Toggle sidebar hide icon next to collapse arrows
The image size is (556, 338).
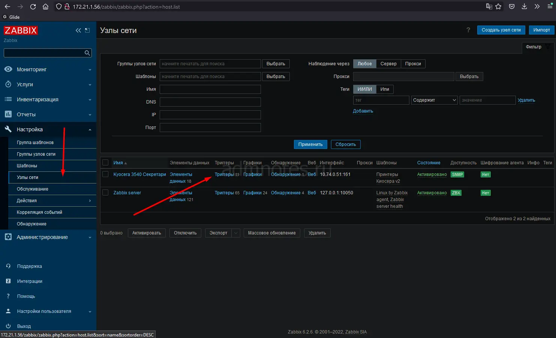pyautogui.click(x=87, y=30)
